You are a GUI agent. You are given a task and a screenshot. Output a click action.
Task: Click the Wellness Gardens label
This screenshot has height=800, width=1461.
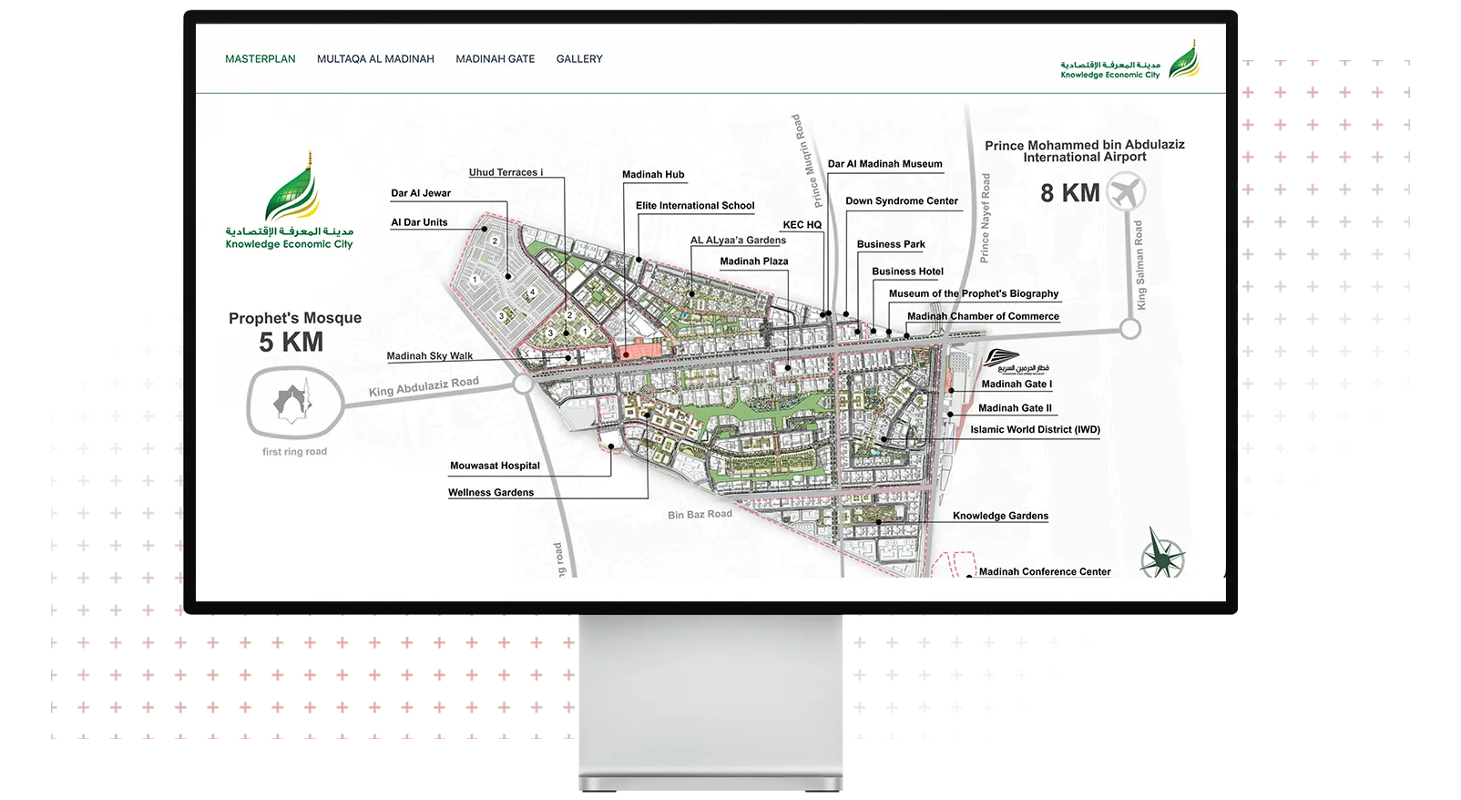[x=491, y=493]
